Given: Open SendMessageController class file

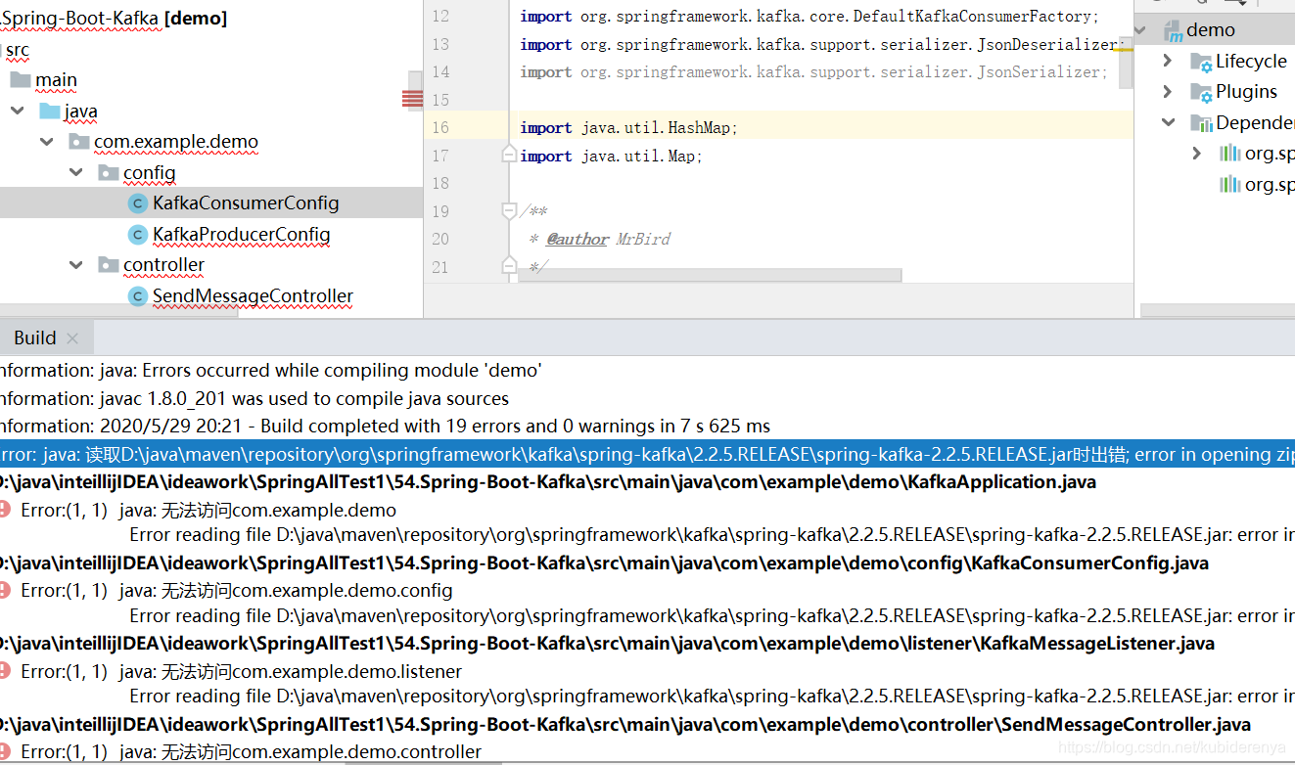Looking at the screenshot, I should coord(253,296).
